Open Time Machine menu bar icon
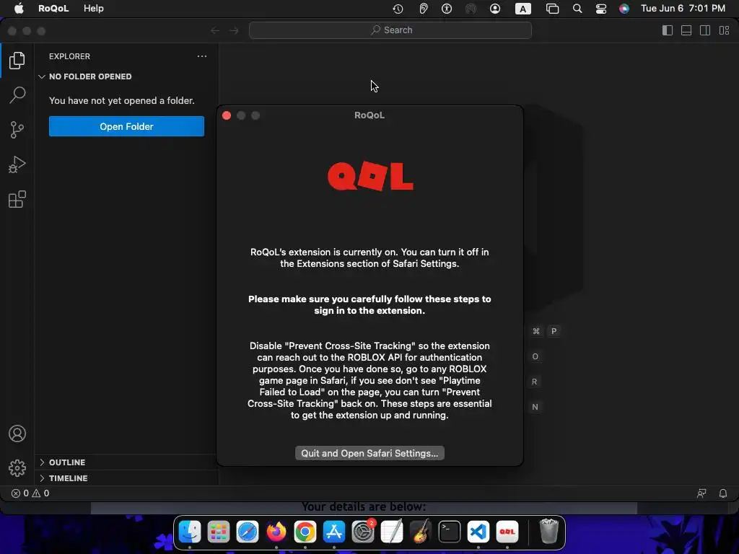739x554 pixels. click(x=398, y=9)
